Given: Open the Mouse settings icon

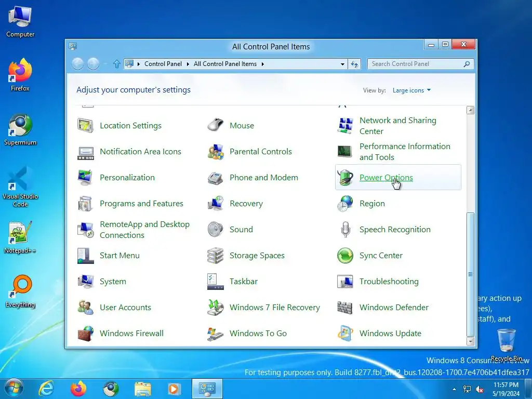Looking at the screenshot, I should (216, 126).
